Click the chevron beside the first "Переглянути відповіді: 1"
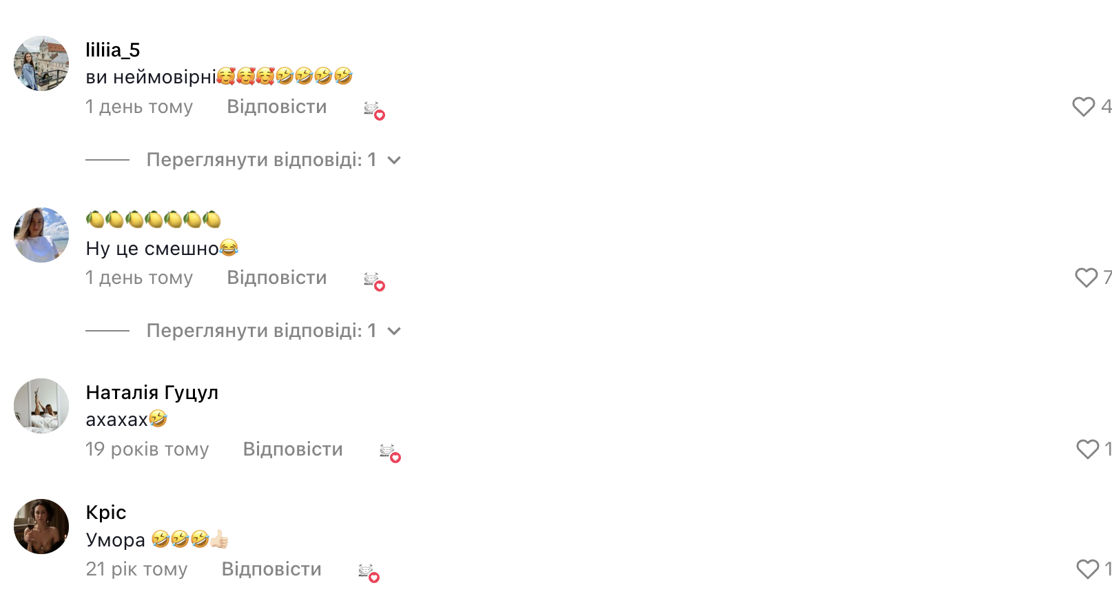 tap(394, 161)
